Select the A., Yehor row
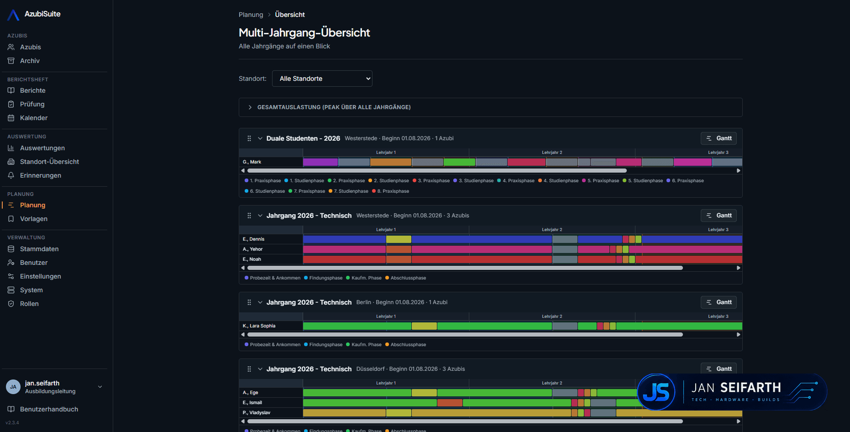The image size is (850, 432). tap(491, 249)
